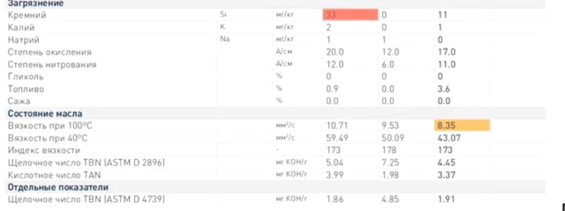Image resolution: width=565 pixels, height=211 pixels.
Task: Click the Натрий row label
Action: click(x=23, y=40)
